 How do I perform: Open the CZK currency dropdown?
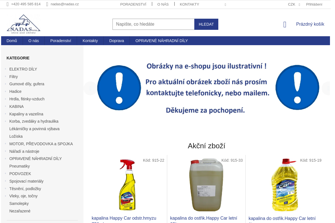pyautogui.click(x=294, y=4)
